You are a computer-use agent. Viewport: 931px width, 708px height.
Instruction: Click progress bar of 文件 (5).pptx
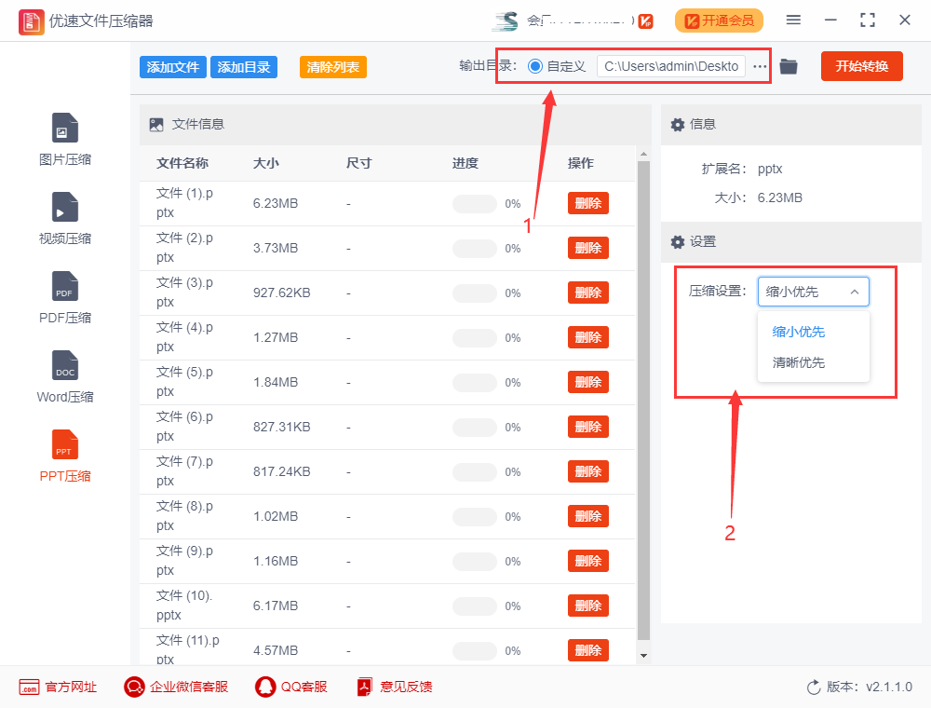[475, 383]
